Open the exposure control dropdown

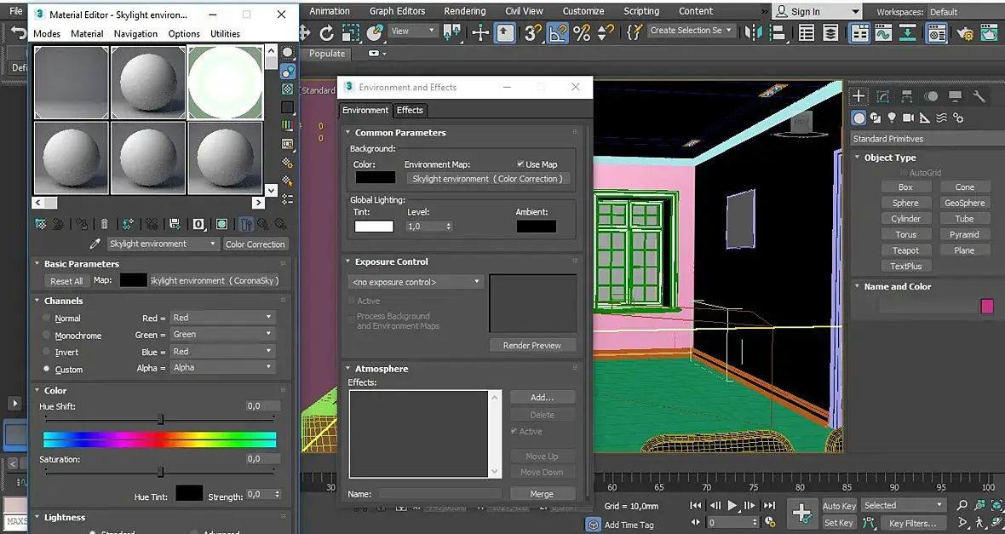coord(416,282)
